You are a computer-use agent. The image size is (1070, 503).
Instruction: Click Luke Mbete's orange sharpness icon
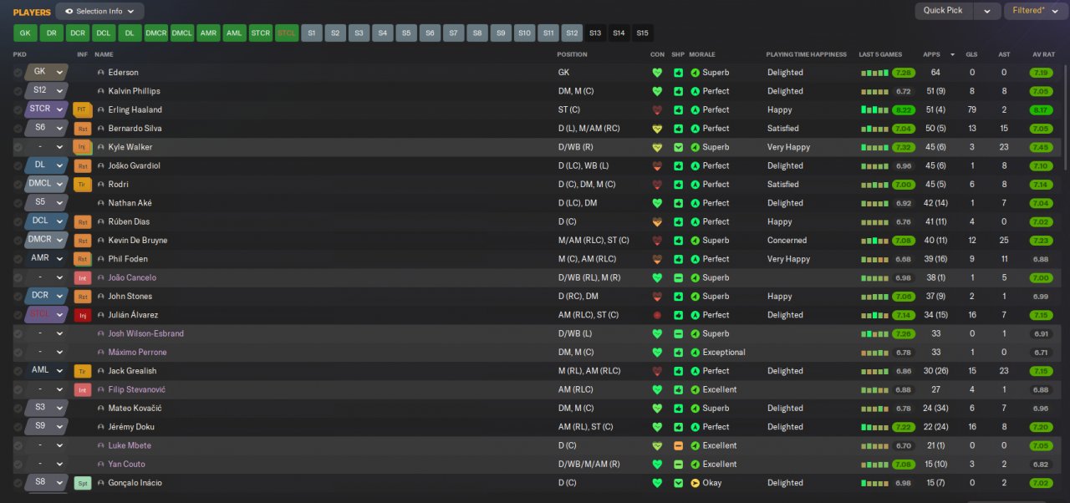click(x=679, y=445)
